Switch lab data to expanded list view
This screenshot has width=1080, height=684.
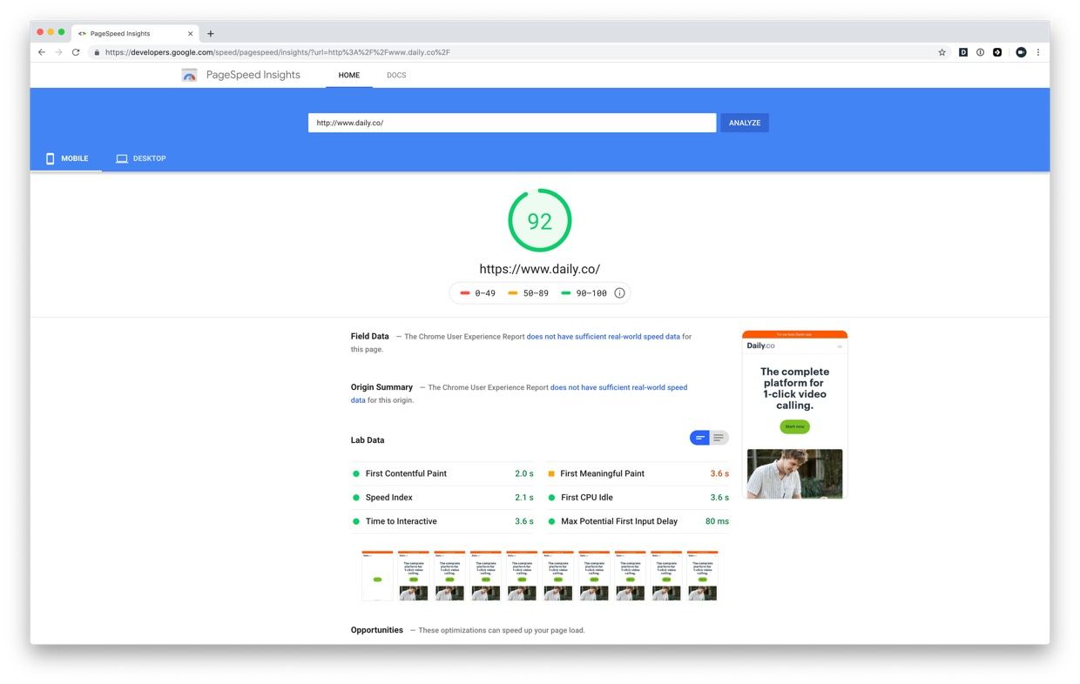pos(719,438)
